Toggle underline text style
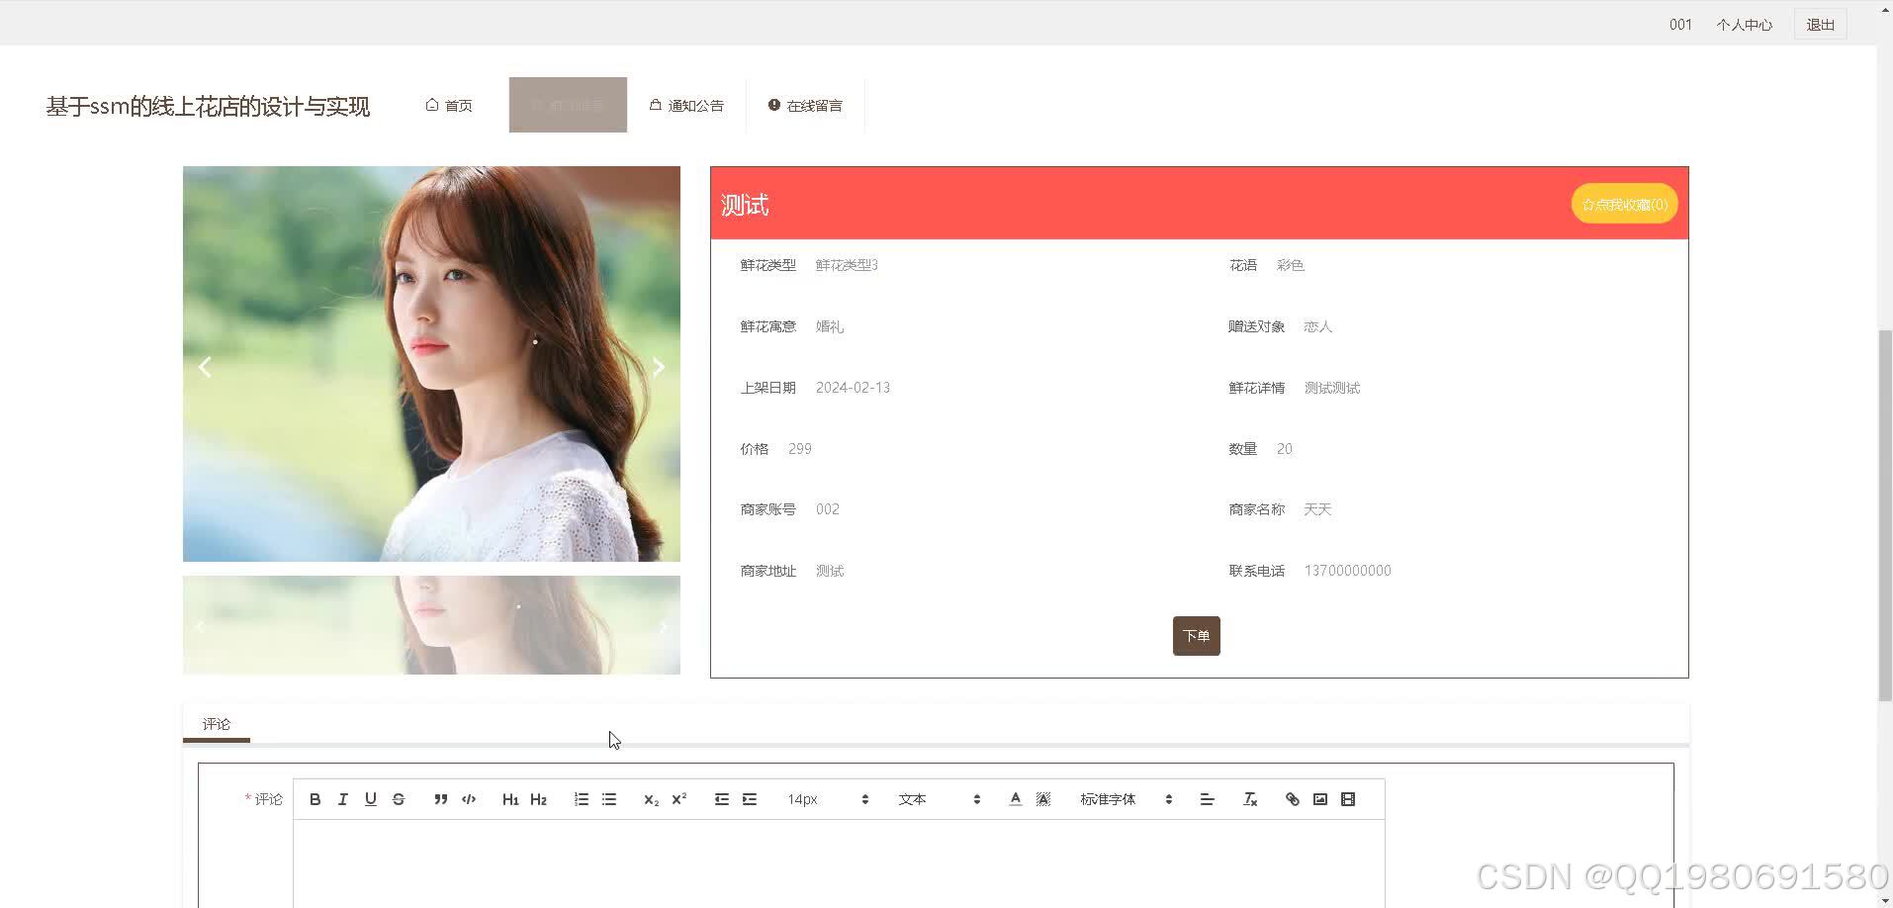This screenshot has height=908, width=1893. click(370, 798)
